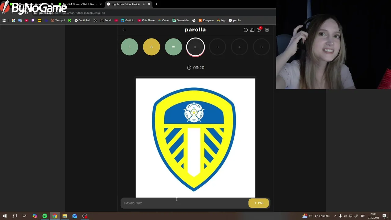The height and width of the screenshot is (220, 391).
Task: Click the club crest logo image
Action: pos(195,138)
